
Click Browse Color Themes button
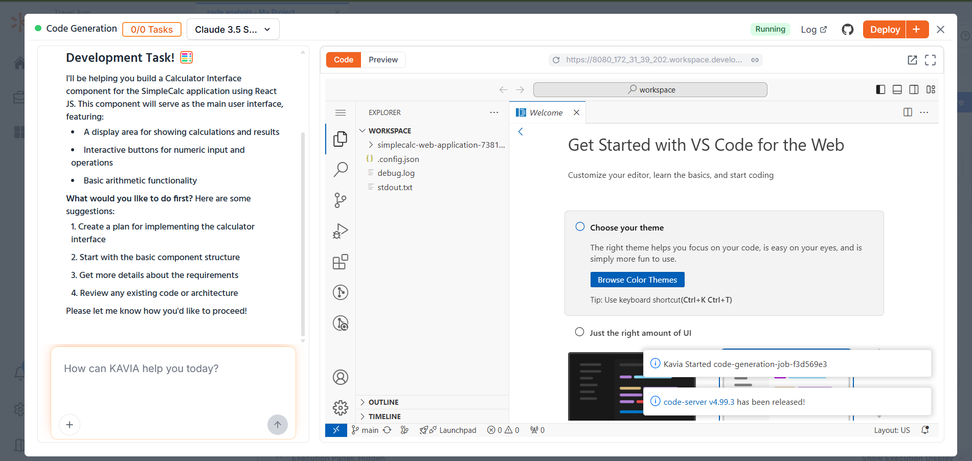[637, 280]
